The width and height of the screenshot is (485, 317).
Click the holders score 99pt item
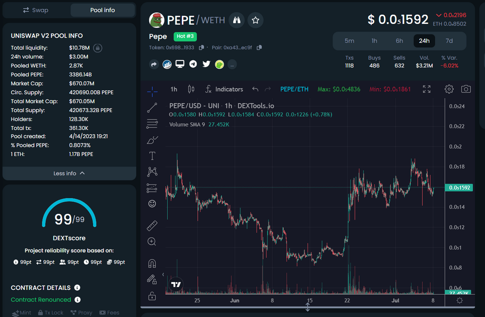click(69, 262)
